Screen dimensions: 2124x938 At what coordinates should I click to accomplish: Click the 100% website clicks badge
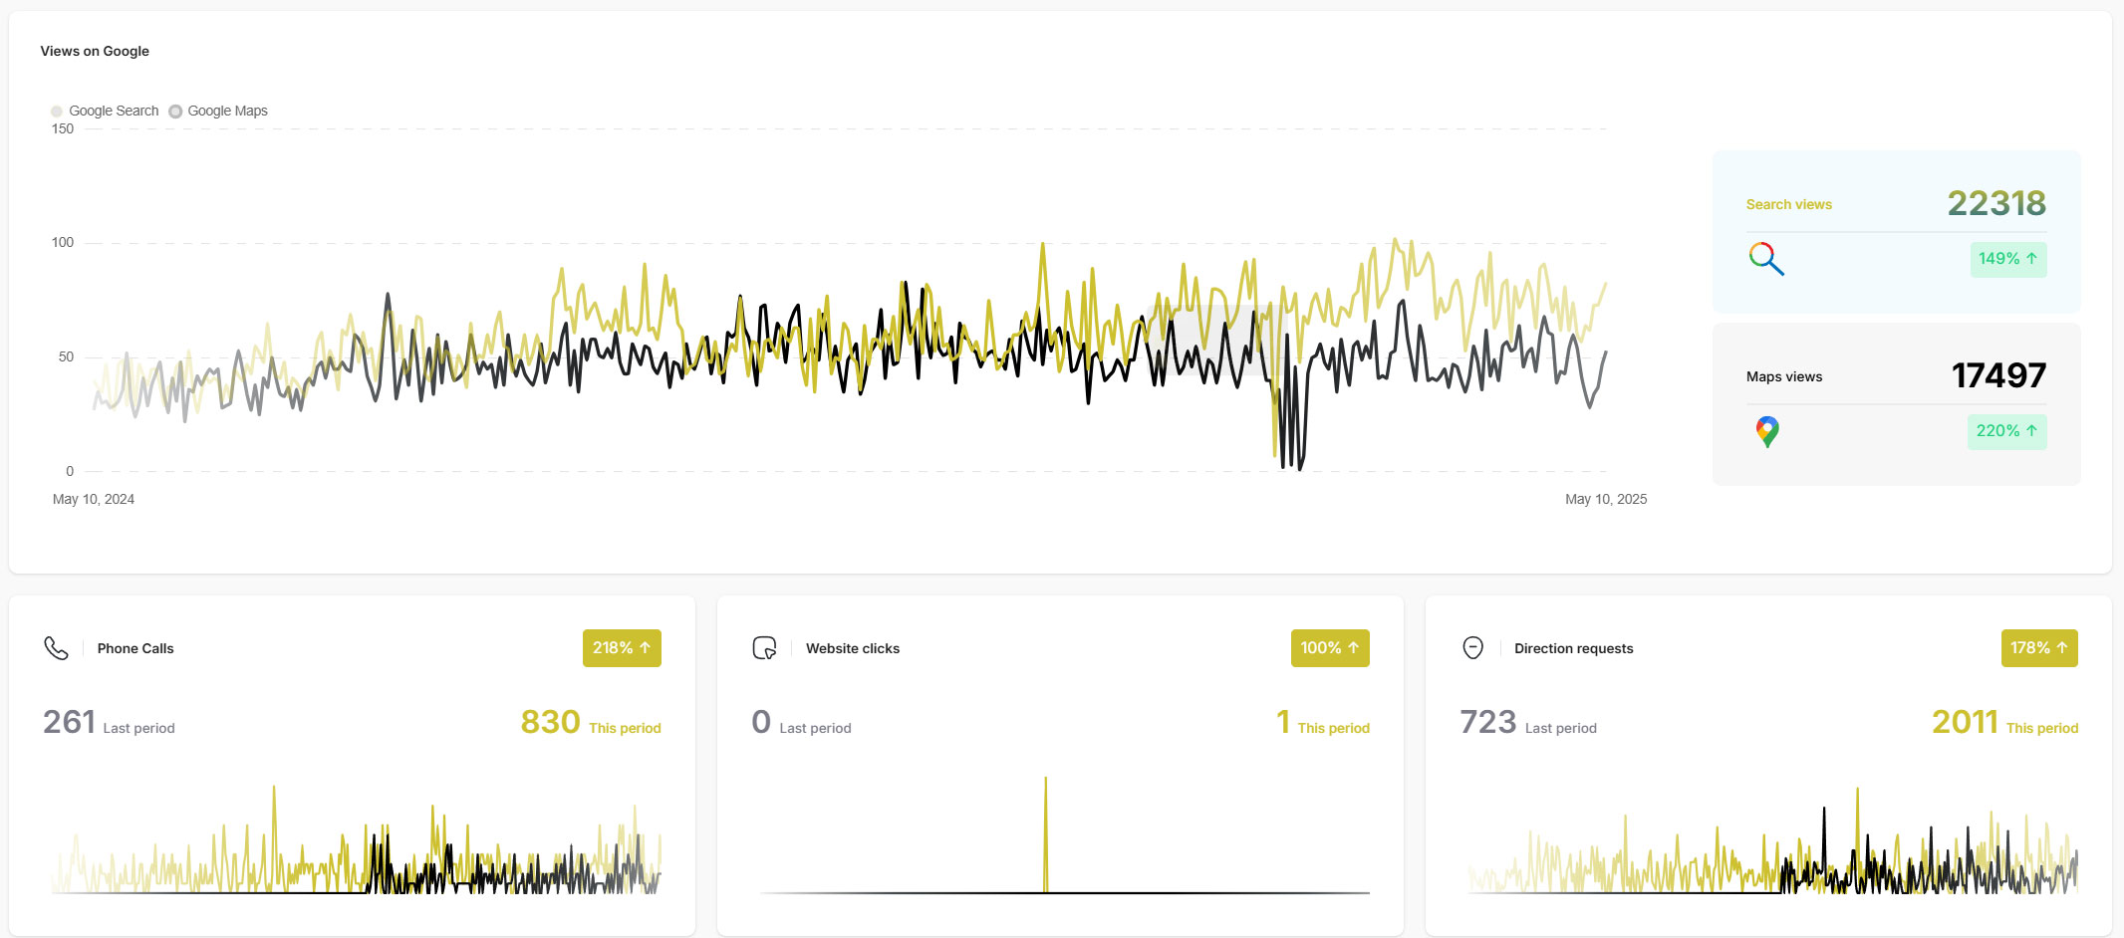pyautogui.click(x=1329, y=648)
